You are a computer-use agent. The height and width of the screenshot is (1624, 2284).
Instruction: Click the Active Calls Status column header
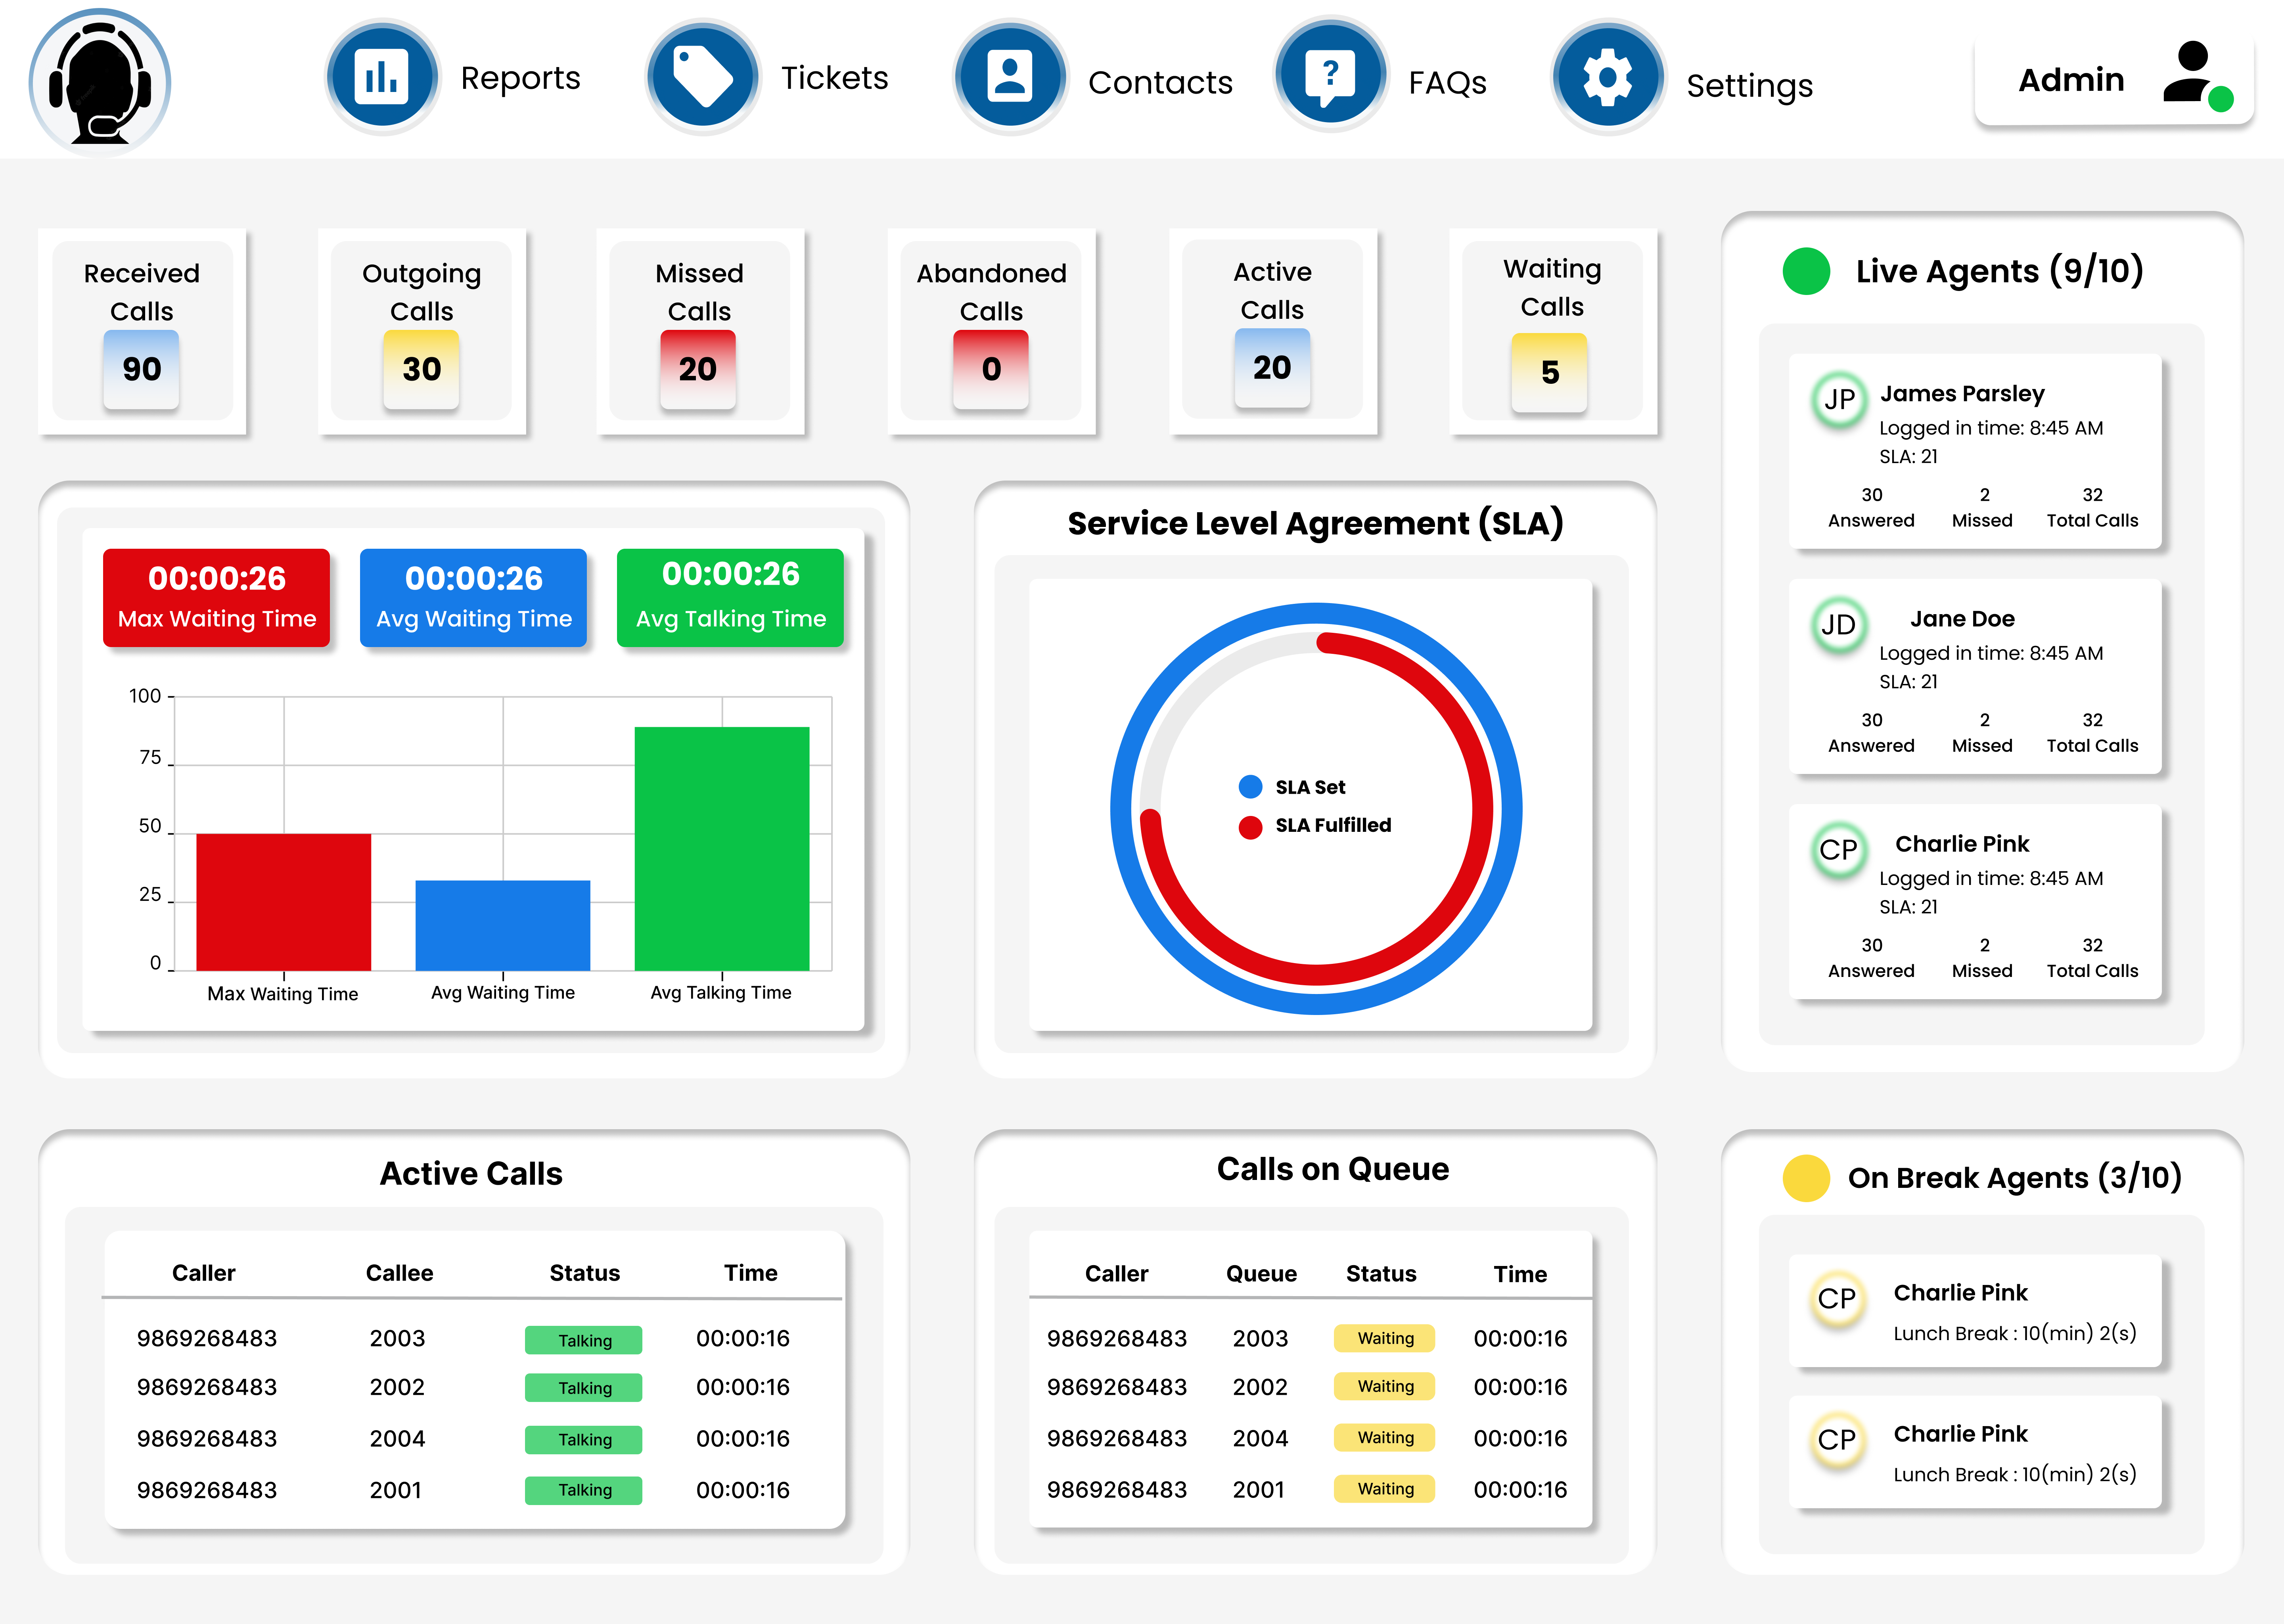pyautogui.click(x=585, y=1273)
